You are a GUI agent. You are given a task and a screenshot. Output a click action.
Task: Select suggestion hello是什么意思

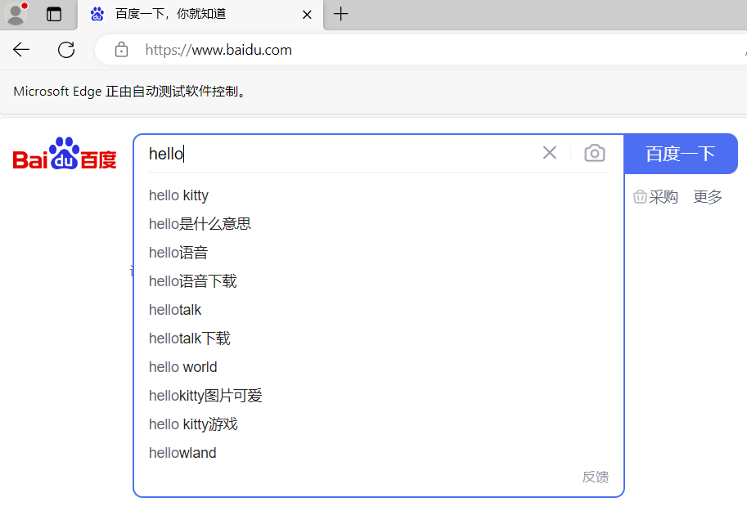pos(378,224)
